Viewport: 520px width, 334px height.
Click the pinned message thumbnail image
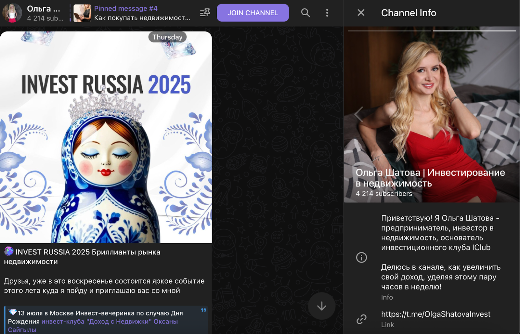[x=82, y=13]
